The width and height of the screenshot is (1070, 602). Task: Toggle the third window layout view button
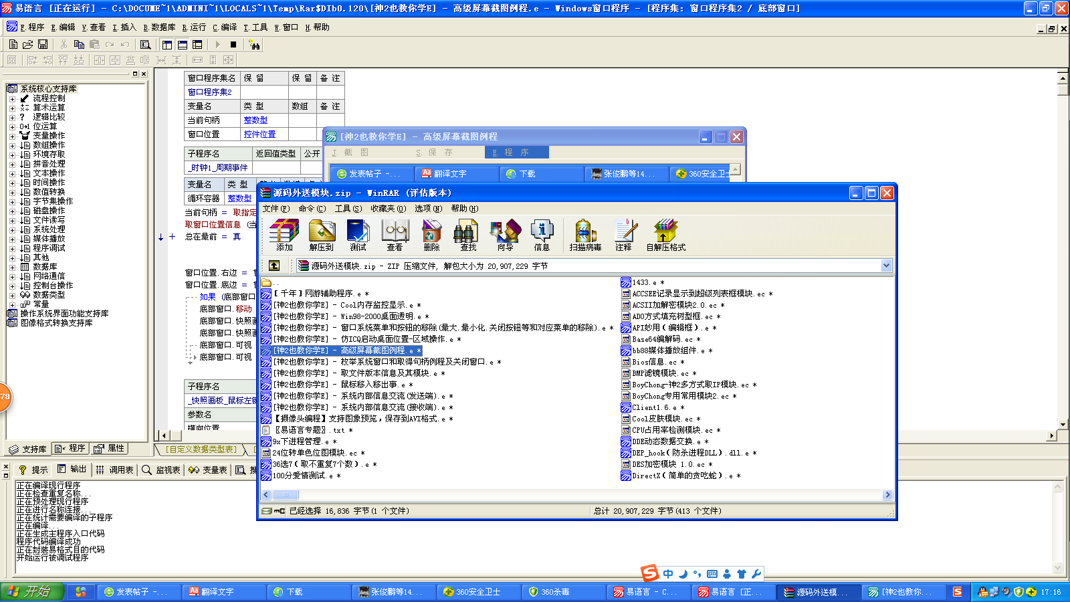click(x=197, y=45)
